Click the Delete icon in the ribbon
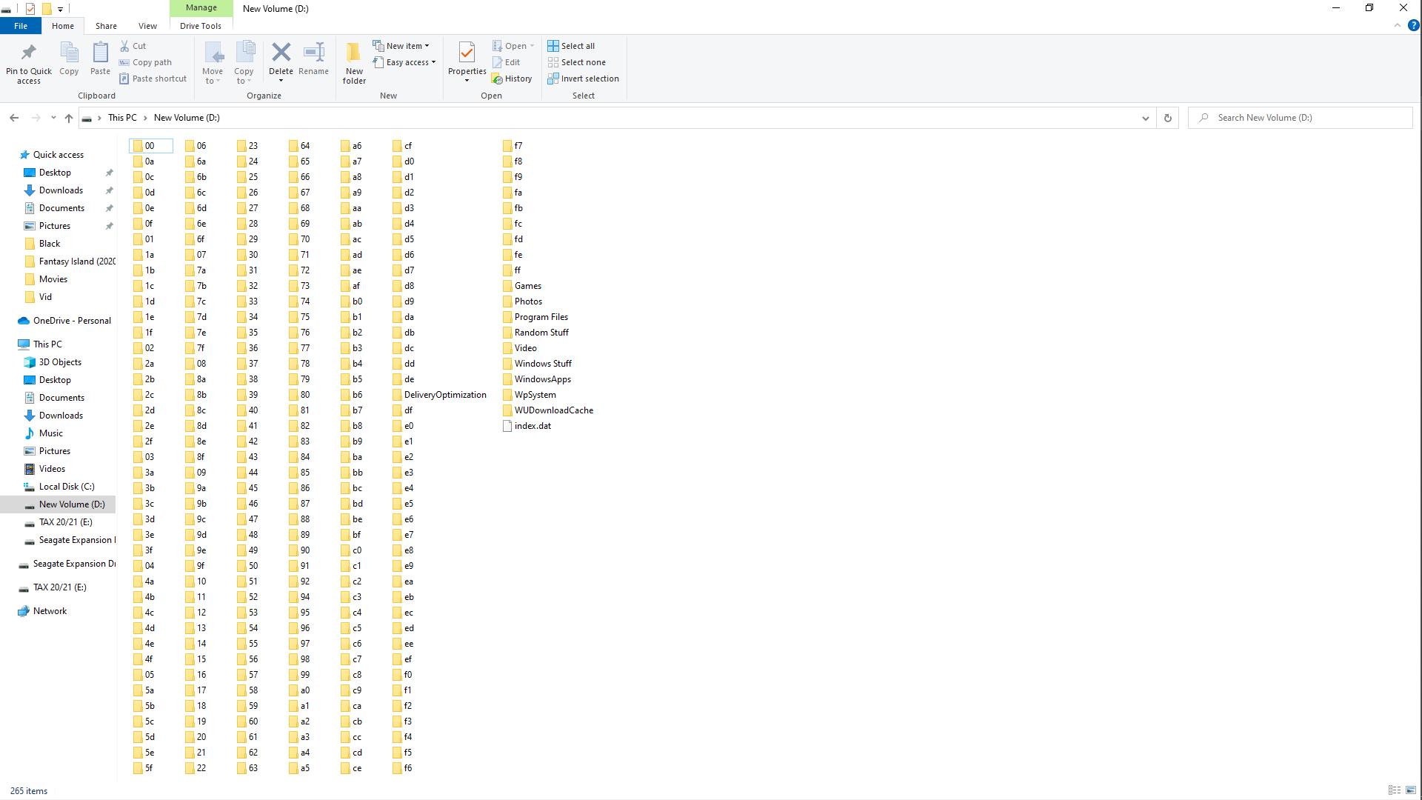Screen dimensions: 1422x800 pos(281,53)
